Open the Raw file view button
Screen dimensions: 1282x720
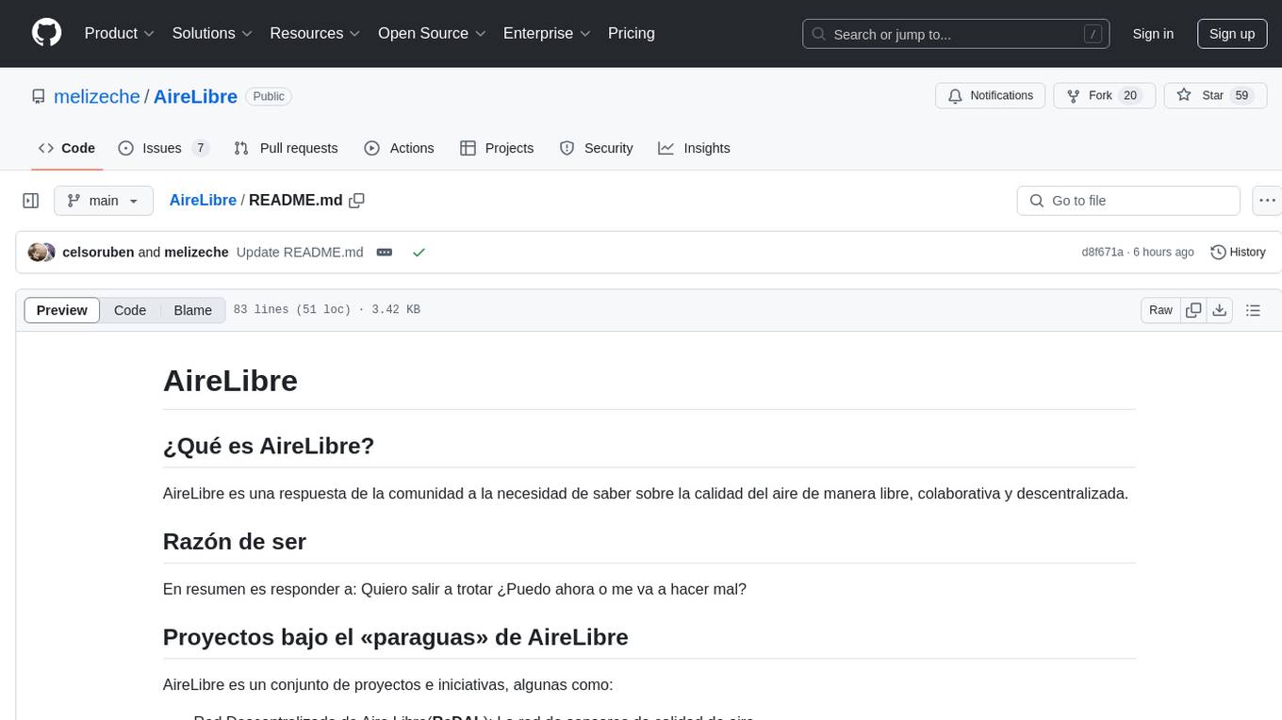[x=1160, y=310]
